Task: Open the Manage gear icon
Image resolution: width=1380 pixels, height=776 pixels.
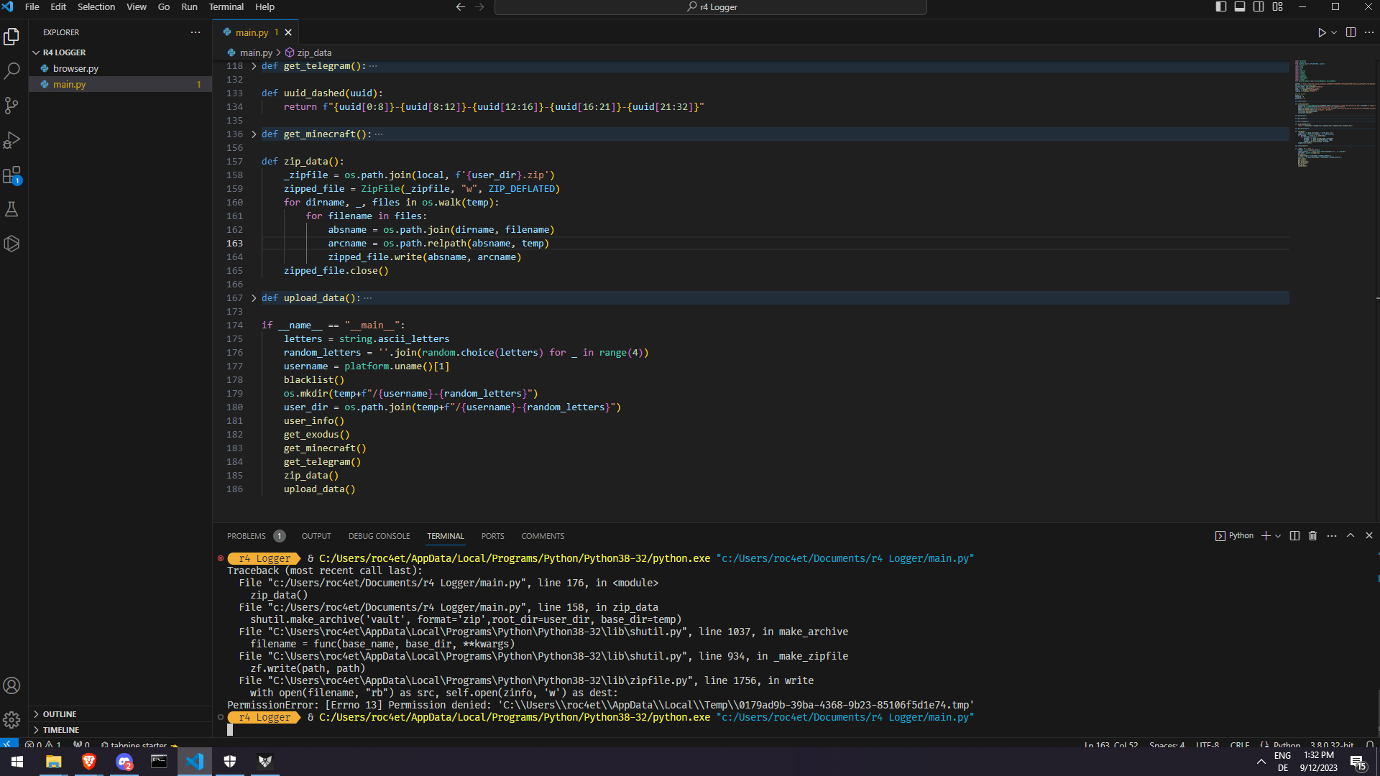Action: coord(11,719)
